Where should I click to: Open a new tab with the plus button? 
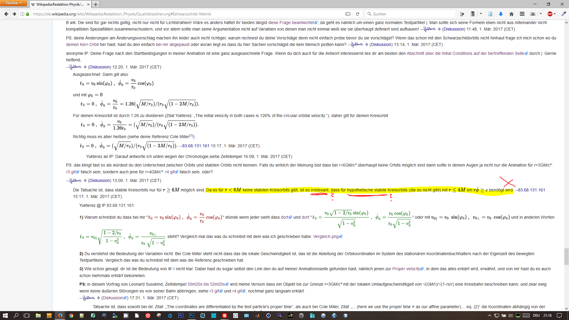click(96, 4)
